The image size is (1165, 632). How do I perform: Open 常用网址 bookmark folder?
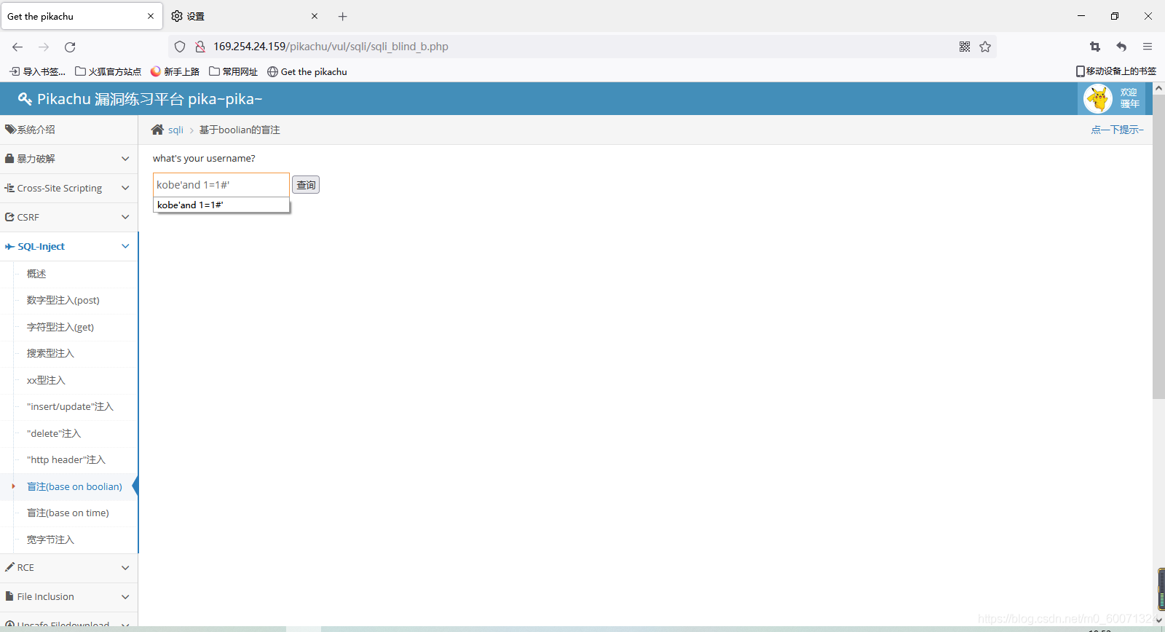pyautogui.click(x=234, y=71)
